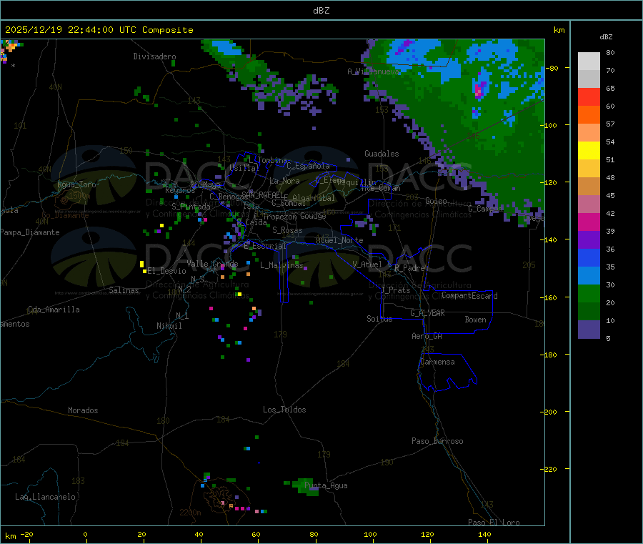643x544 pixels.
Task: Select the light gray 70 dBZ legend swatch
Action: point(589,61)
